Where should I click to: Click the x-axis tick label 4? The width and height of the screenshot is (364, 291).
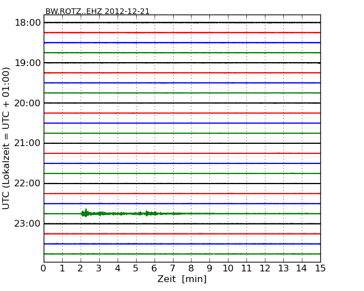point(118,268)
